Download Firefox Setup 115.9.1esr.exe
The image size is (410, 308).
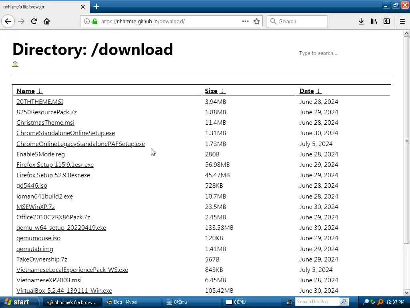coord(55,165)
